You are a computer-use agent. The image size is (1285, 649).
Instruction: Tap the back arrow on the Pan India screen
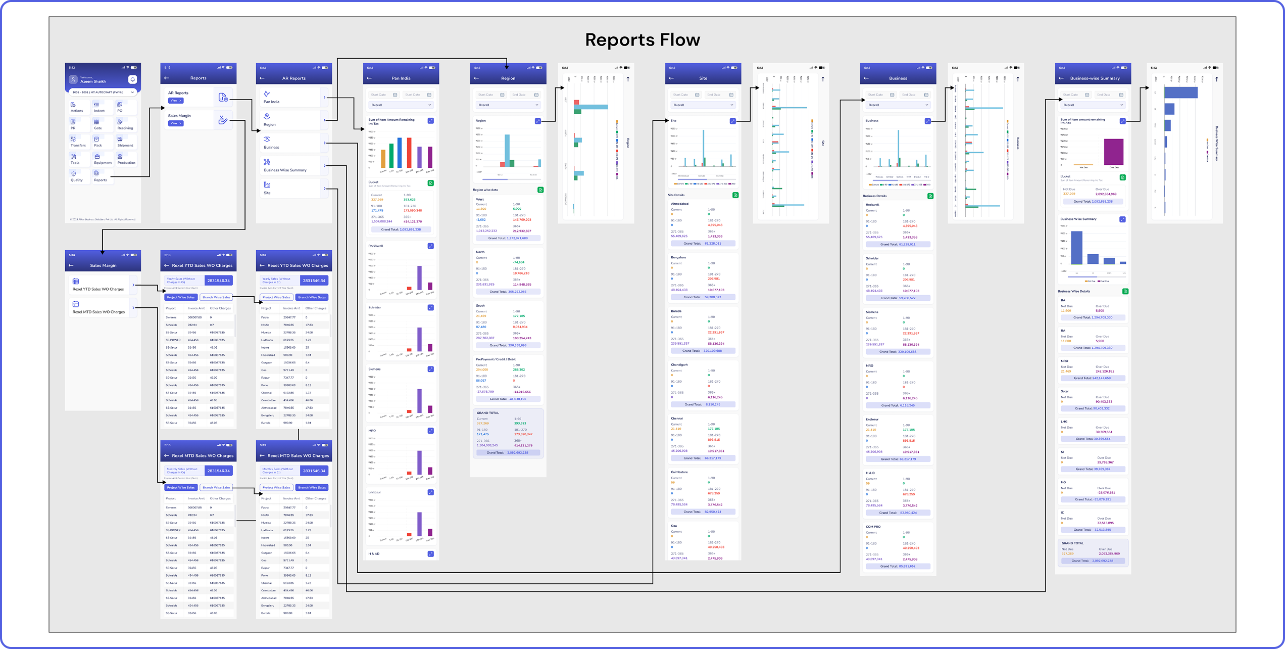pyautogui.click(x=369, y=78)
